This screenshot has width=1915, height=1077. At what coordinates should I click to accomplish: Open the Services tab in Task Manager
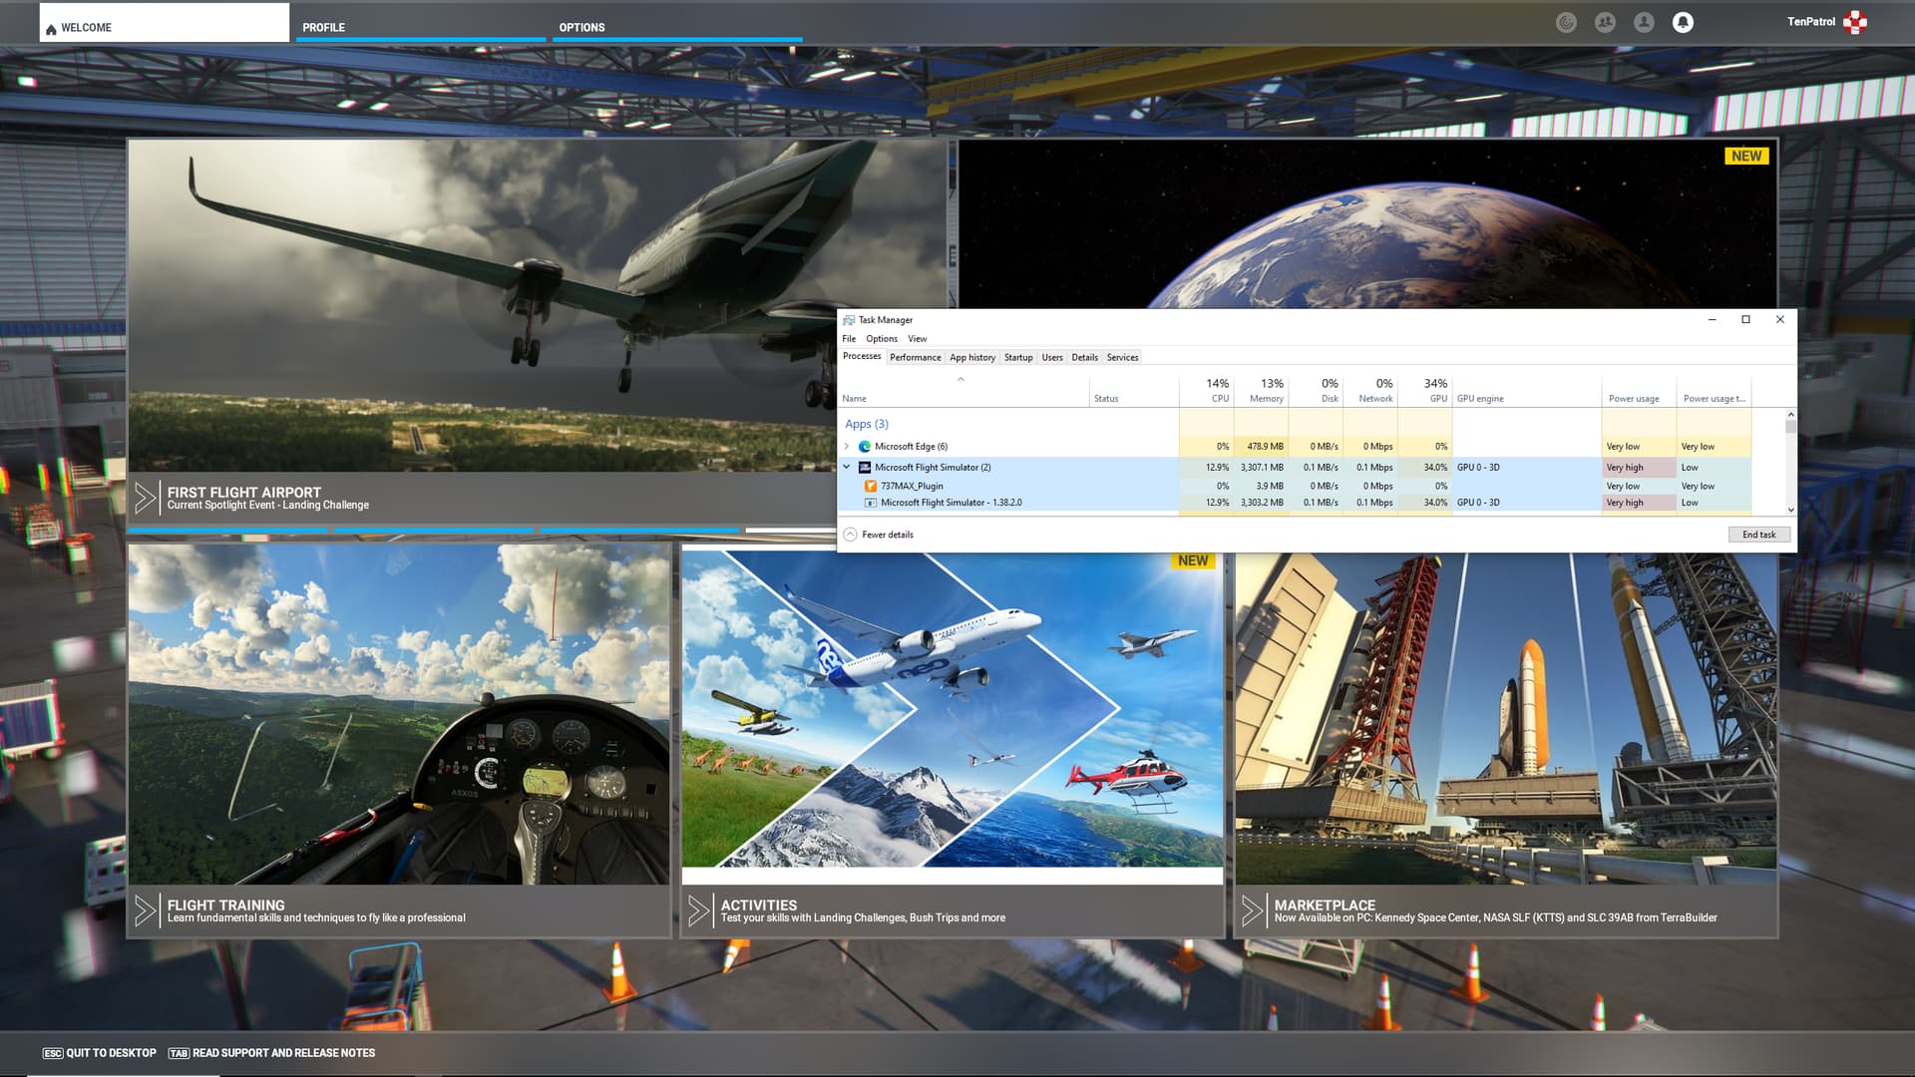pyautogui.click(x=1122, y=357)
